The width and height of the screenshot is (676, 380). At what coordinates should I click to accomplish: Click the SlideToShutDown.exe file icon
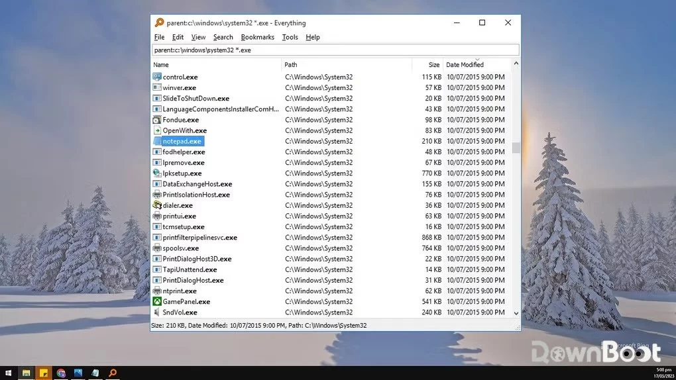pyautogui.click(x=157, y=98)
